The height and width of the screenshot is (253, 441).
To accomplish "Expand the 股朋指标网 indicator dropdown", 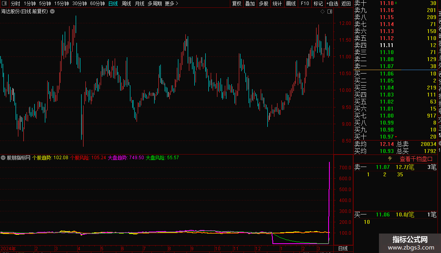I will point(3,158).
